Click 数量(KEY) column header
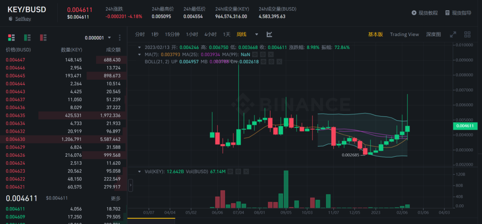The height and width of the screenshot is (224, 482). pyautogui.click(x=71, y=50)
